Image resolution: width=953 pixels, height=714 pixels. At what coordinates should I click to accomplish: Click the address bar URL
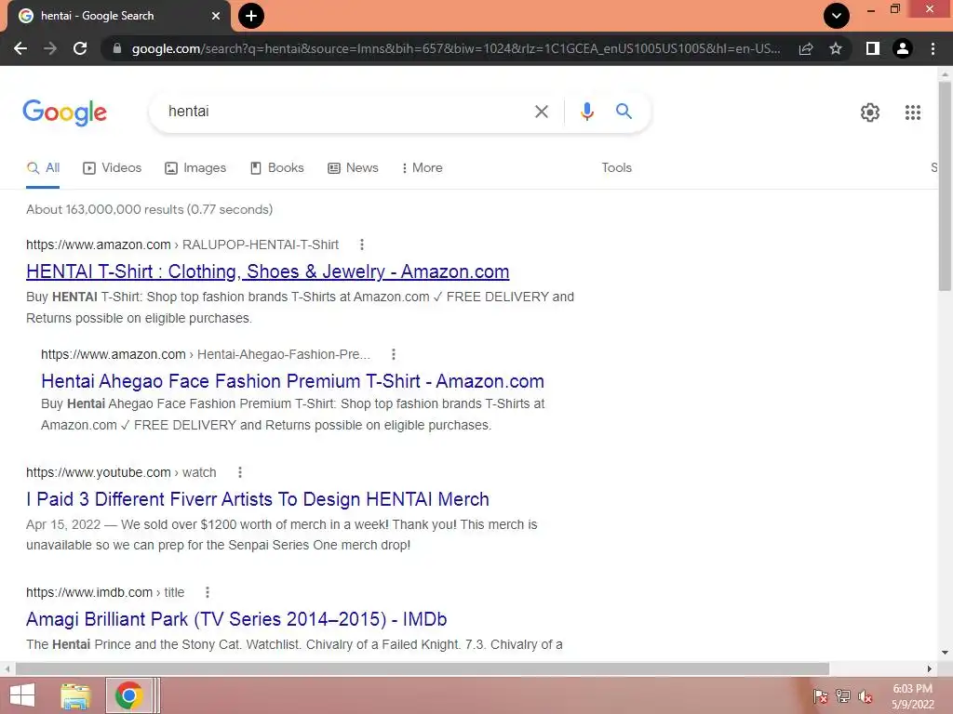pyautogui.click(x=456, y=48)
